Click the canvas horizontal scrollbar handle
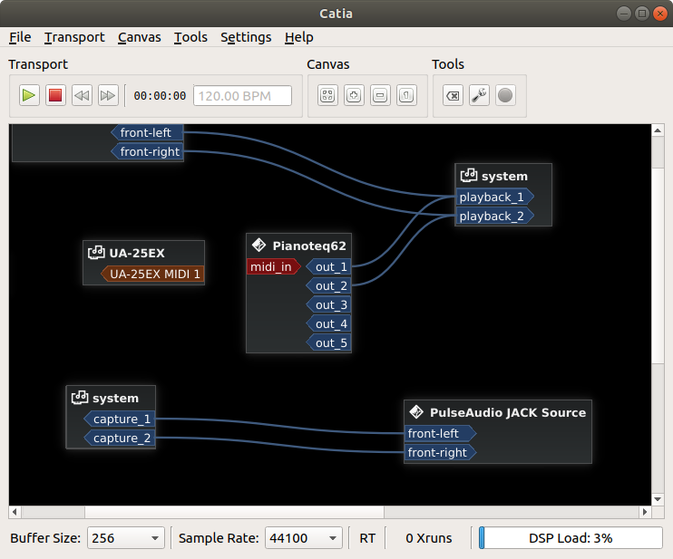This screenshot has height=559, width=673. (x=234, y=512)
